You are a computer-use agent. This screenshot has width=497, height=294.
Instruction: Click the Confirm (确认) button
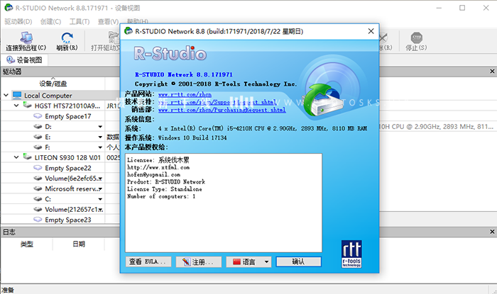click(299, 261)
